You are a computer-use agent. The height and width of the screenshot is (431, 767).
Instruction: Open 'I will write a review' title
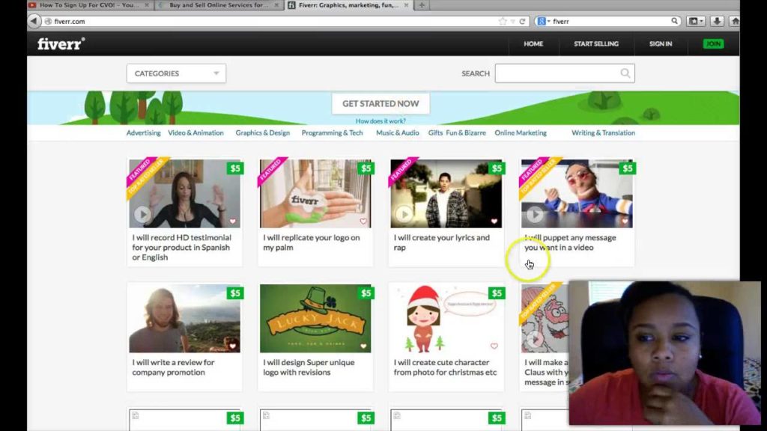tap(173, 367)
